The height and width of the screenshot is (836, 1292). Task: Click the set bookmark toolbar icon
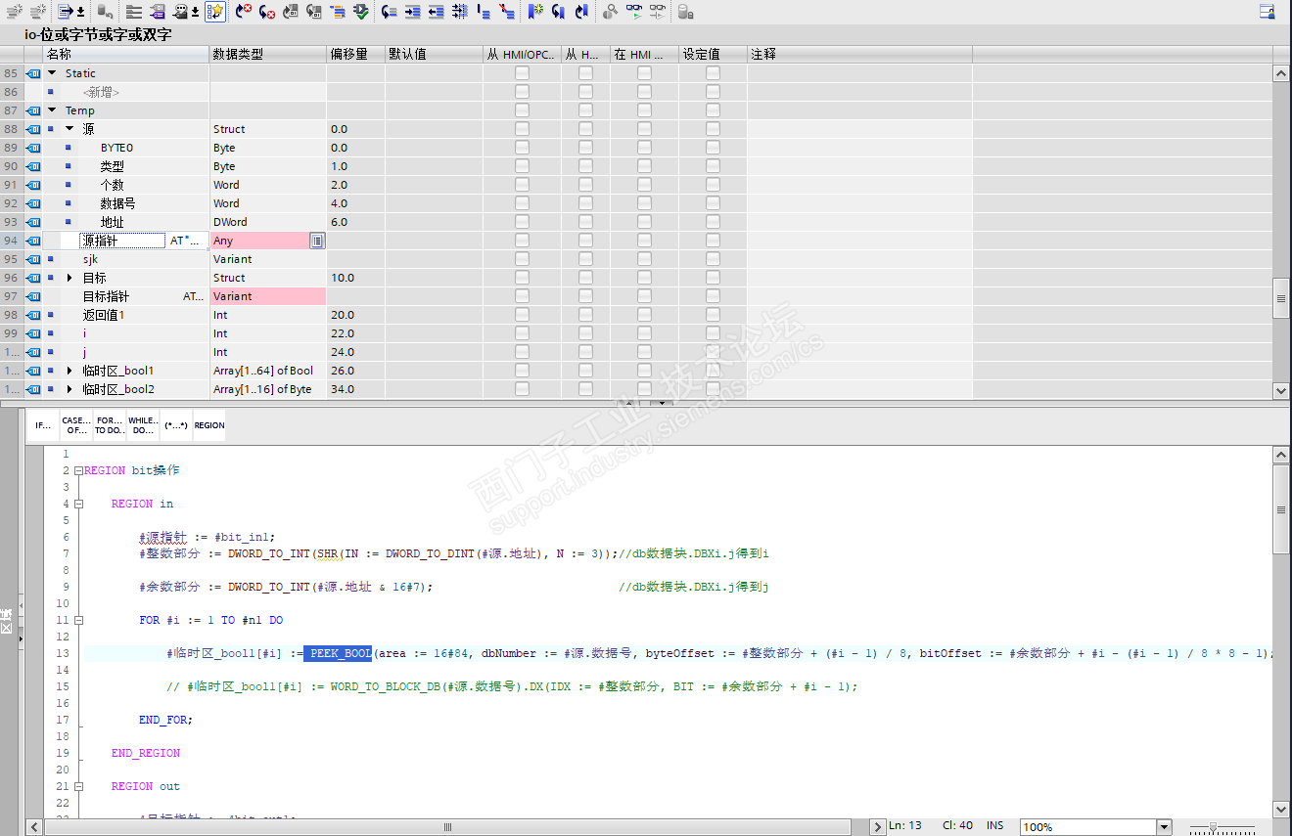(x=534, y=12)
